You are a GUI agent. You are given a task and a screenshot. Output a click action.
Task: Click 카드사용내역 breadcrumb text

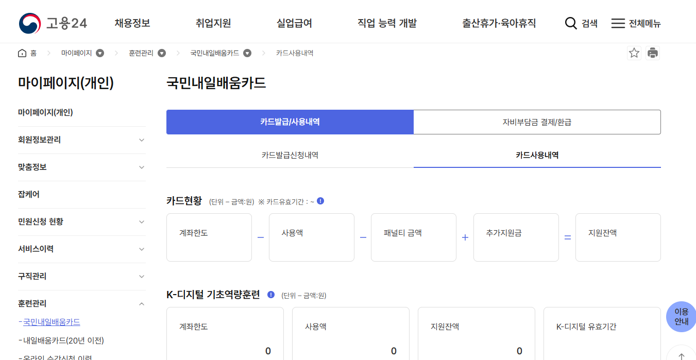295,53
